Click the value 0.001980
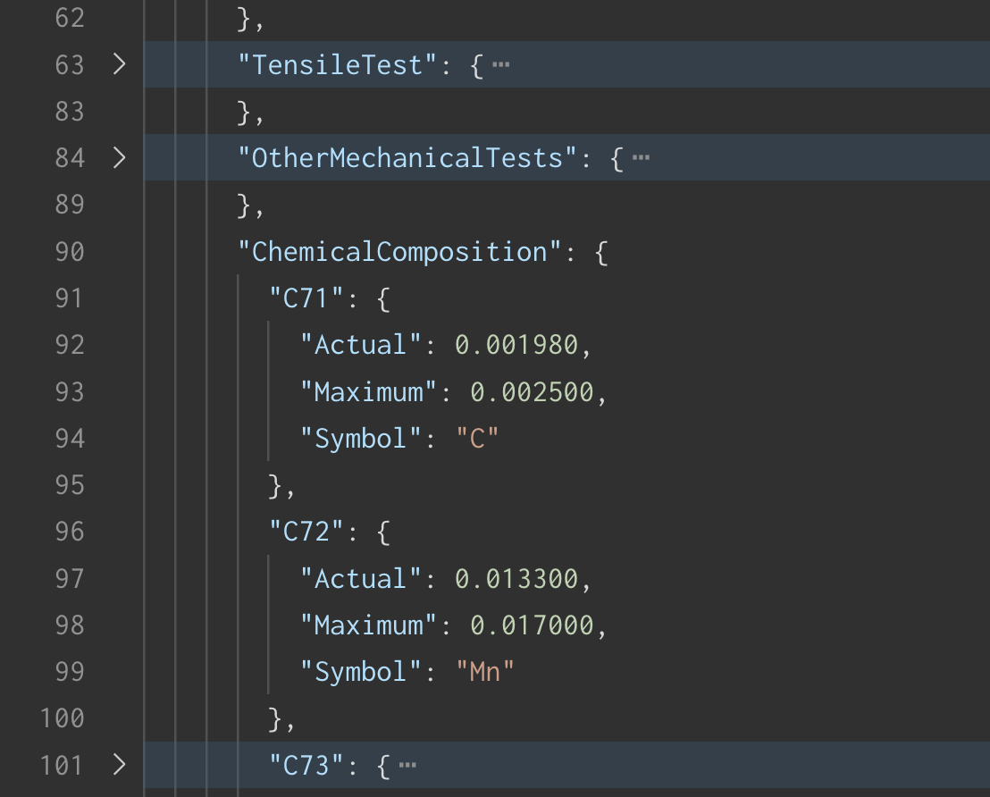 [x=516, y=345]
